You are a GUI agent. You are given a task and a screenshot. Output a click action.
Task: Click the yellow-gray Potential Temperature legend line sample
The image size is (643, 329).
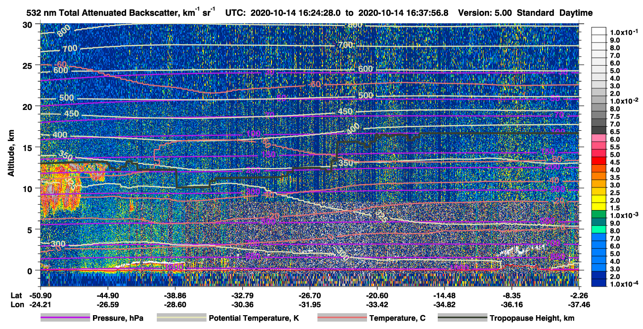pos(181,318)
